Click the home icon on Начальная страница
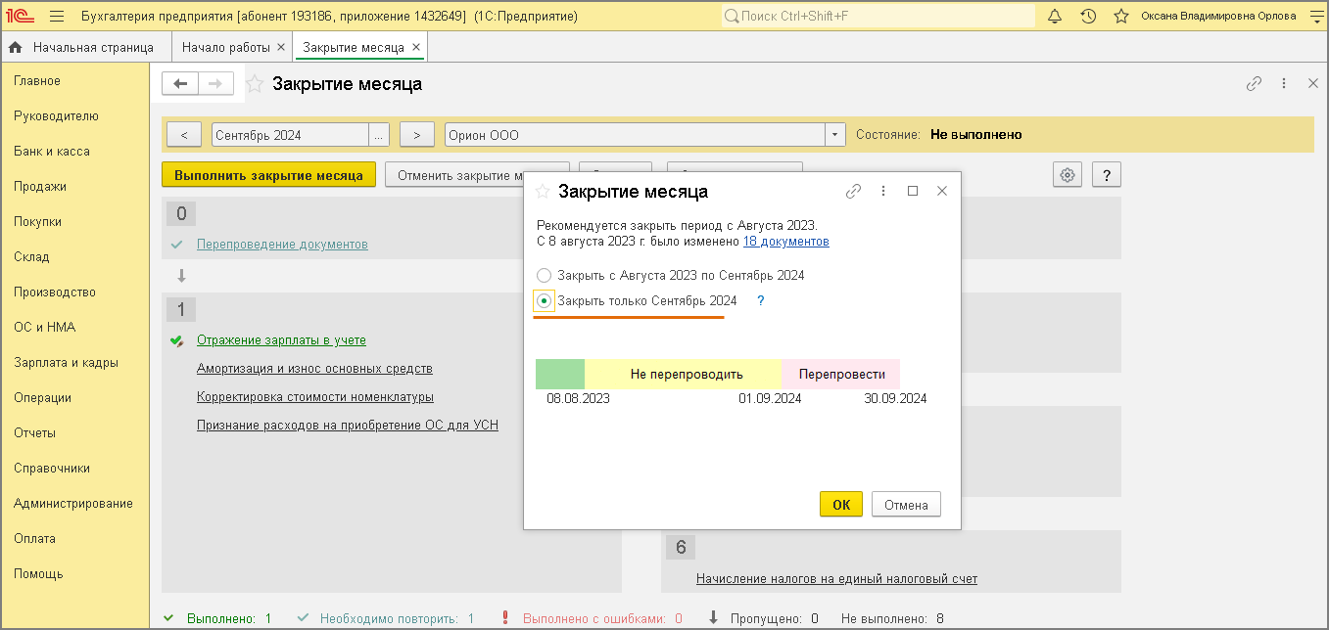Image resolution: width=1329 pixels, height=630 pixels. tap(15, 48)
